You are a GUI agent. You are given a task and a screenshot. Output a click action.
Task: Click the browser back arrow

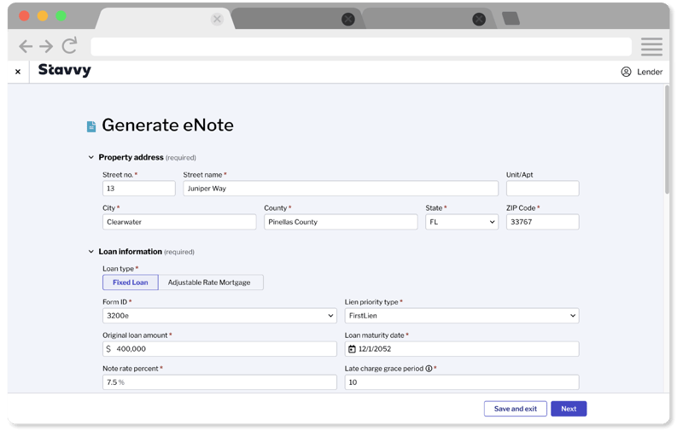(x=26, y=46)
